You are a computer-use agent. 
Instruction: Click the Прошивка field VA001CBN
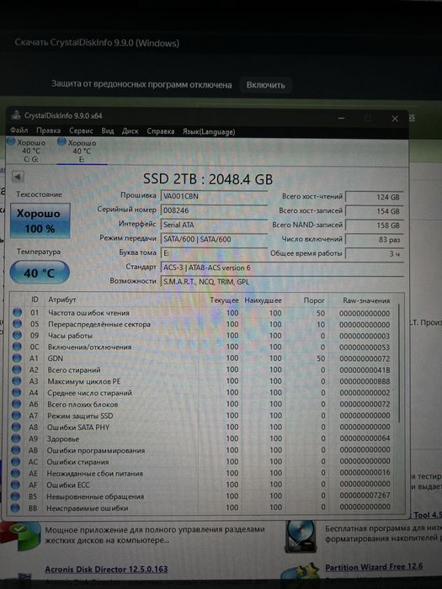point(214,196)
